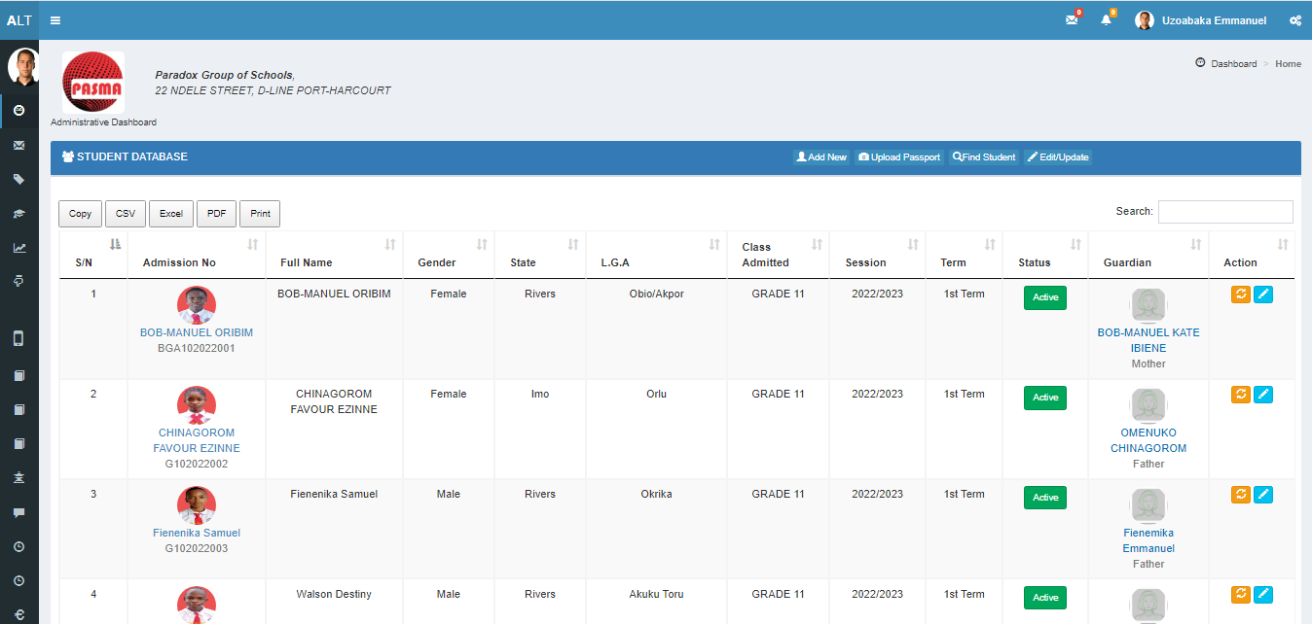1312x624 pixels.
Task: Click orange refresh icon for BOB-MANUEL ORIBIM
Action: pyautogui.click(x=1240, y=295)
